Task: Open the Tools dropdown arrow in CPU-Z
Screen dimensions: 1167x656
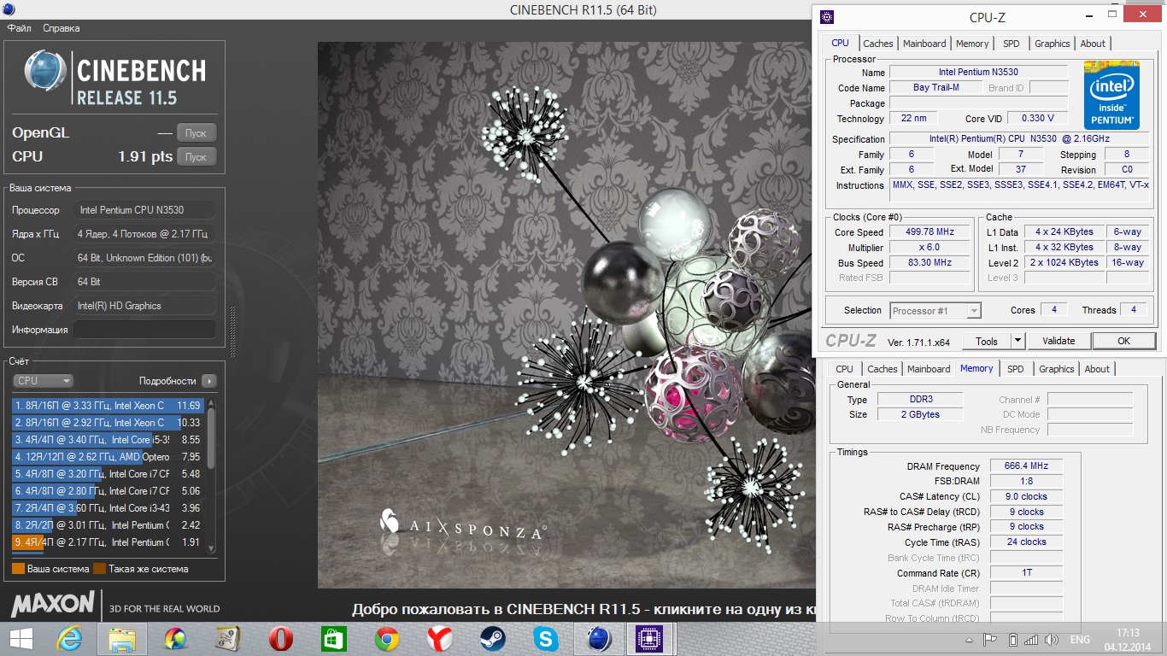Action: [x=1017, y=341]
